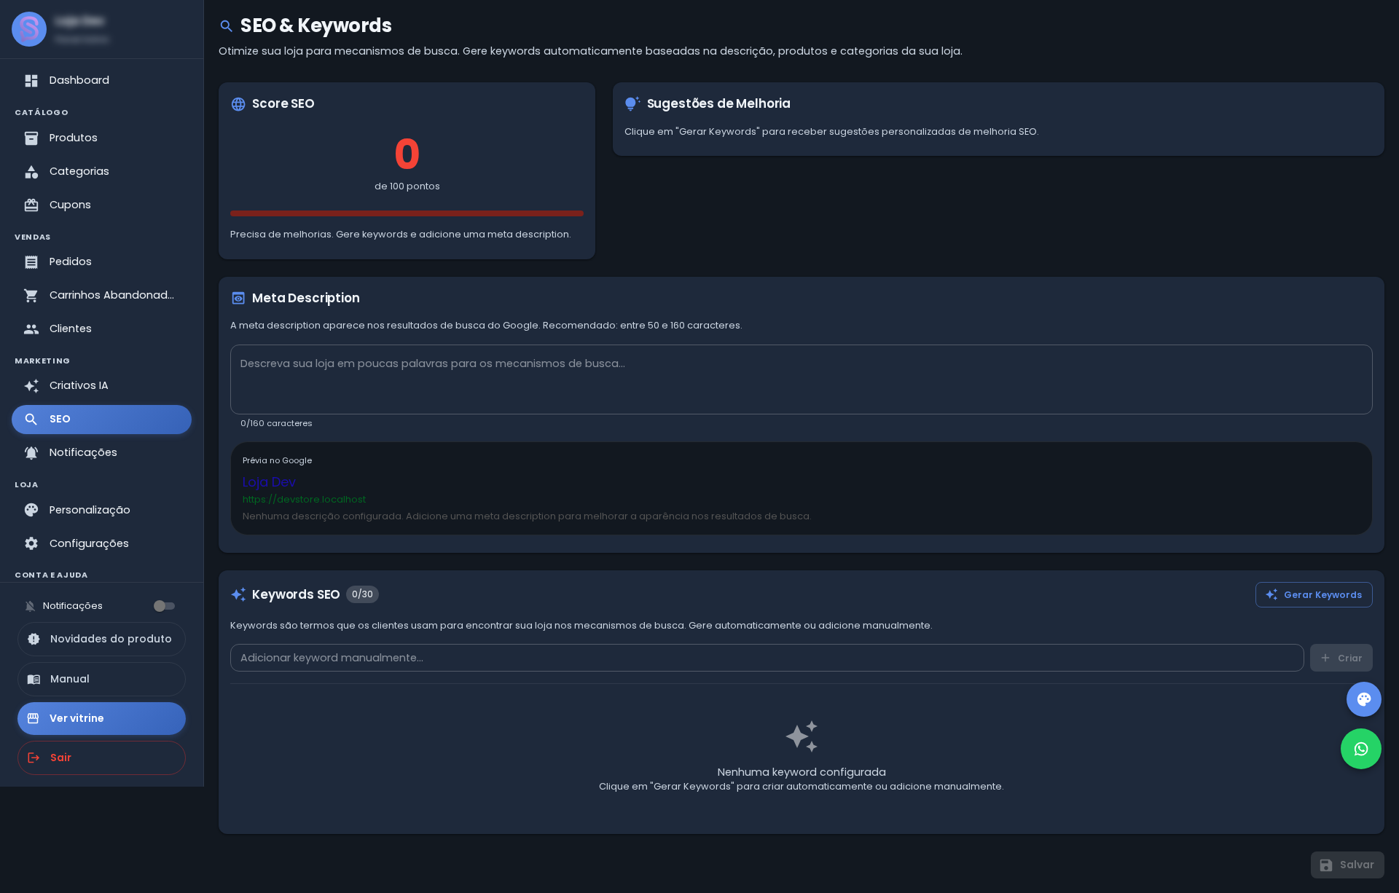Click 'Nenhuma keyword configurada' text
1399x893 pixels.
[x=802, y=772]
